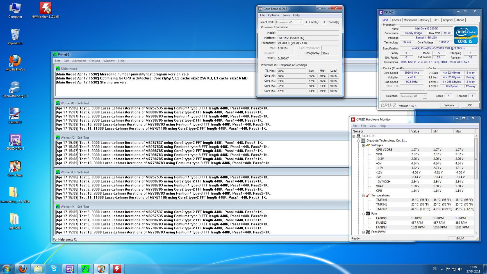The width and height of the screenshot is (487, 274).
Task: Collapse the Temperatures section in HWMonitor
Action: tap(363, 195)
